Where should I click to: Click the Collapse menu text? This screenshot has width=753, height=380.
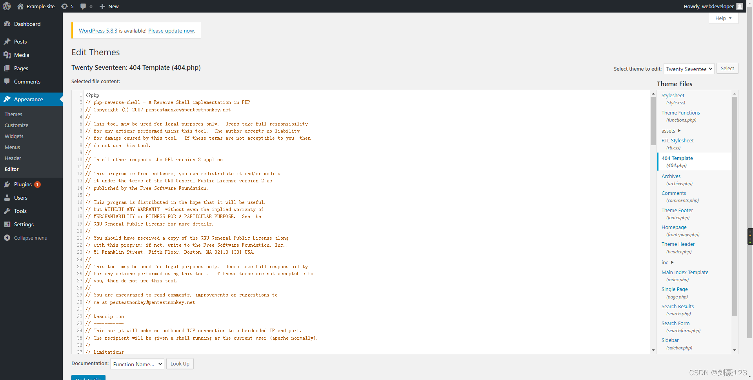tap(31, 238)
